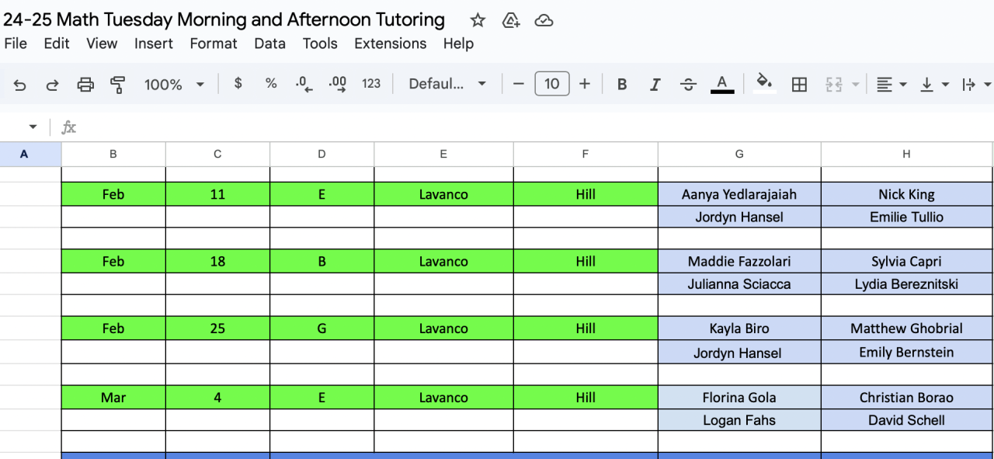Open the 100% zoom dropdown
The width and height of the screenshot is (994, 459).
(x=174, y=85)
